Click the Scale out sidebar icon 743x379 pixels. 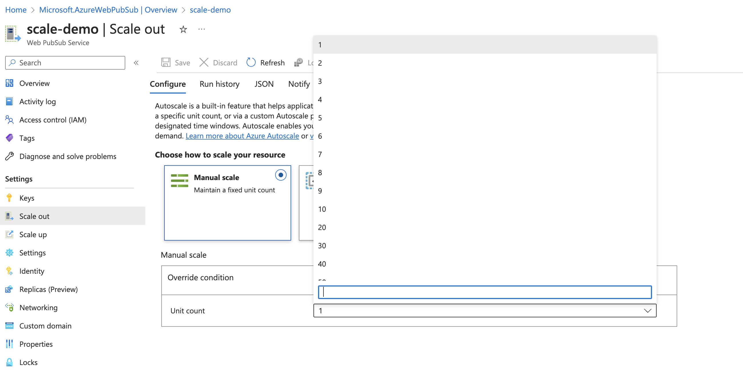[9, 215]
